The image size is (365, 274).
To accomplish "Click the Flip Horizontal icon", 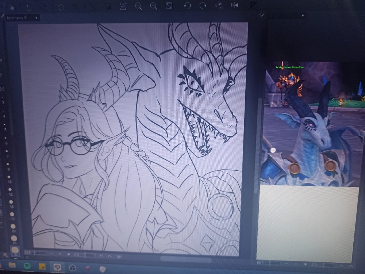I will tap(234, 5).
